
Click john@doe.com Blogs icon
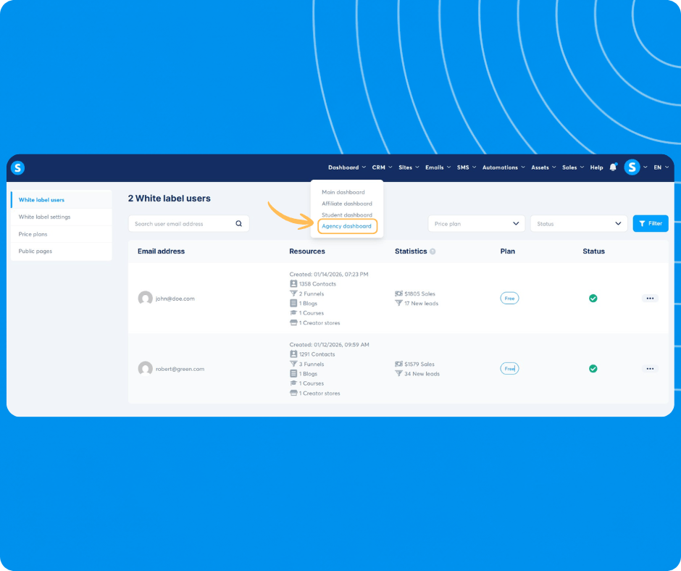point(293,304)
